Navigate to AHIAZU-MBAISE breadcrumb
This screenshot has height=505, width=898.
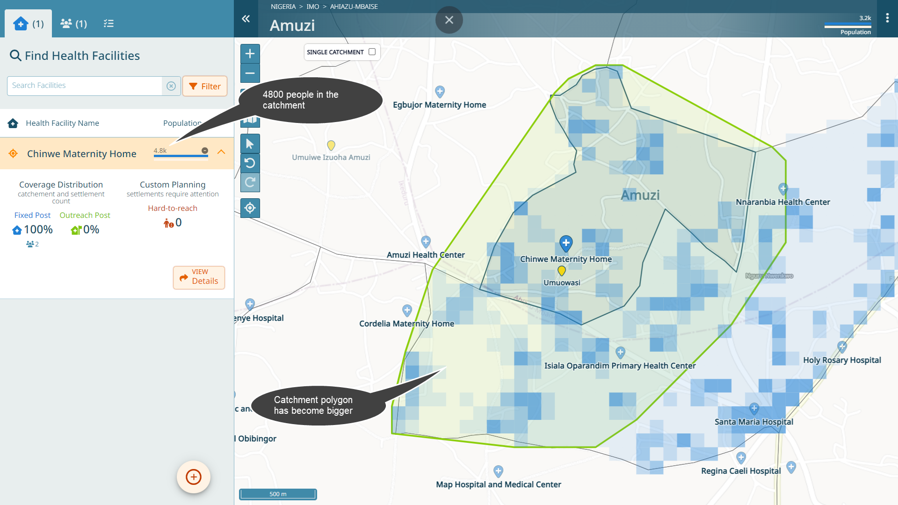pyautogui.click(x=354, y=7)
